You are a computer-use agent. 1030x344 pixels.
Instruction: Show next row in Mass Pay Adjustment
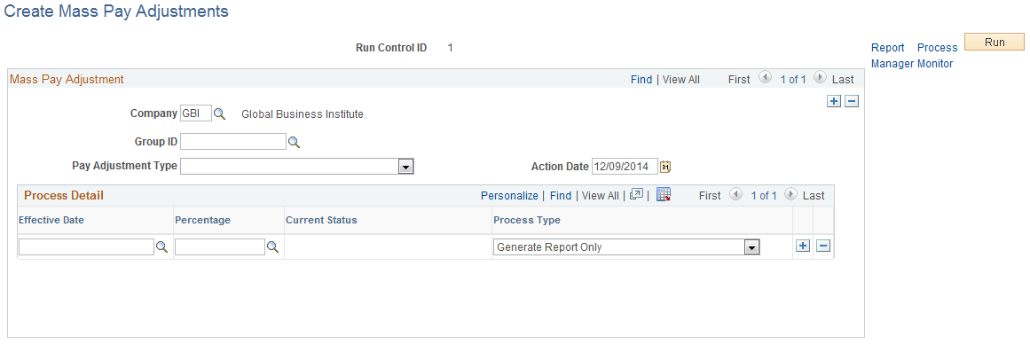(820, 78)
